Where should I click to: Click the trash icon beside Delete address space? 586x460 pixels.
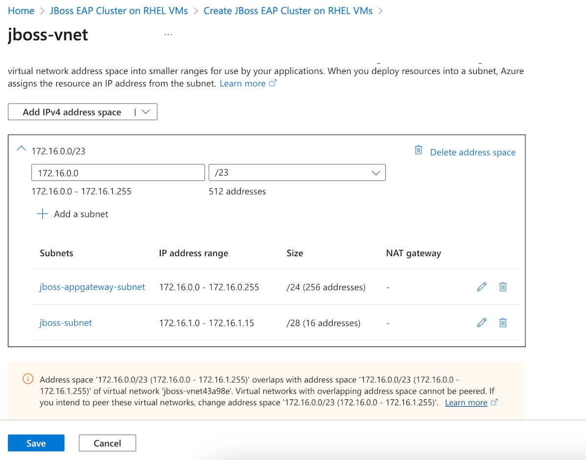tap(419, 150)
